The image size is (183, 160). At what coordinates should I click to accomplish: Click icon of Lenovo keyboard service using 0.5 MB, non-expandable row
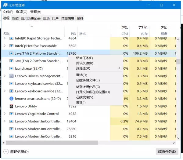click(x=11, y=83)
